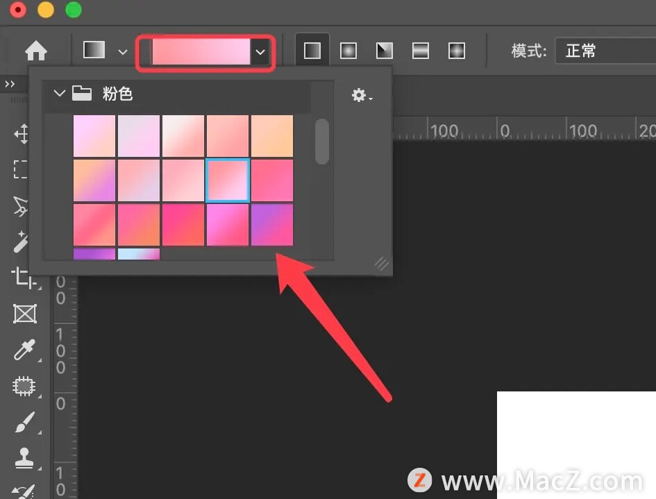Select the Linear Gradient style

click(312, 51)
